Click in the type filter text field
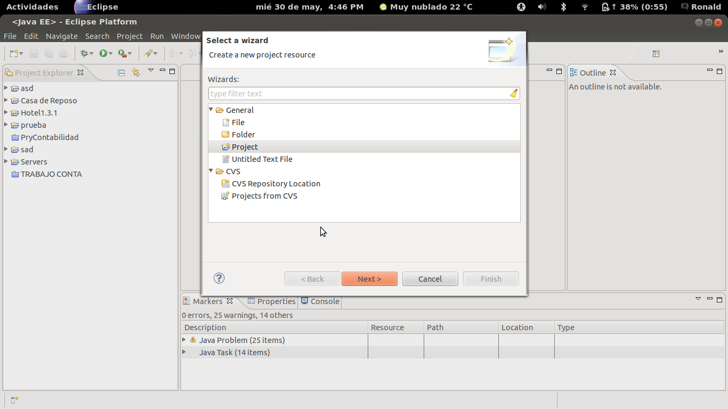 click(x=364, y=94)
